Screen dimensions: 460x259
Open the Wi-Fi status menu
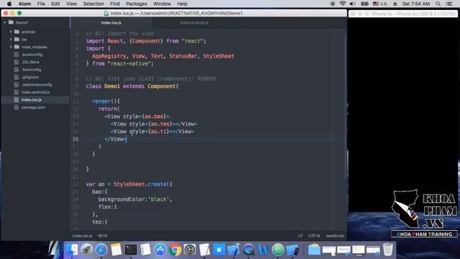pyautogui.click(x=342, y=4)
